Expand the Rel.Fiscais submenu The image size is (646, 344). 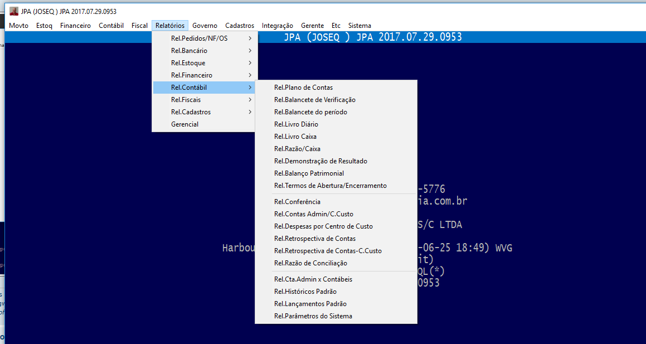click(x=204, y=100)
